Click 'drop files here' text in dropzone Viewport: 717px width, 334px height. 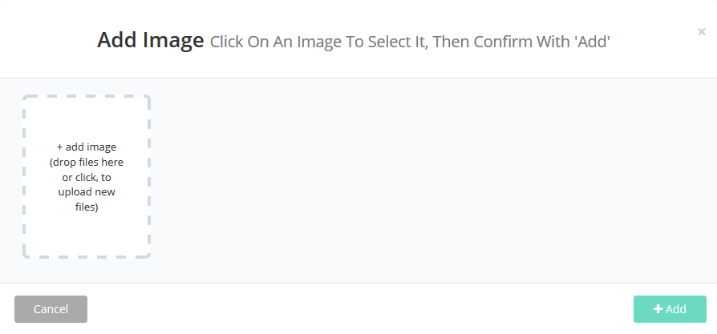pos(87,162)
